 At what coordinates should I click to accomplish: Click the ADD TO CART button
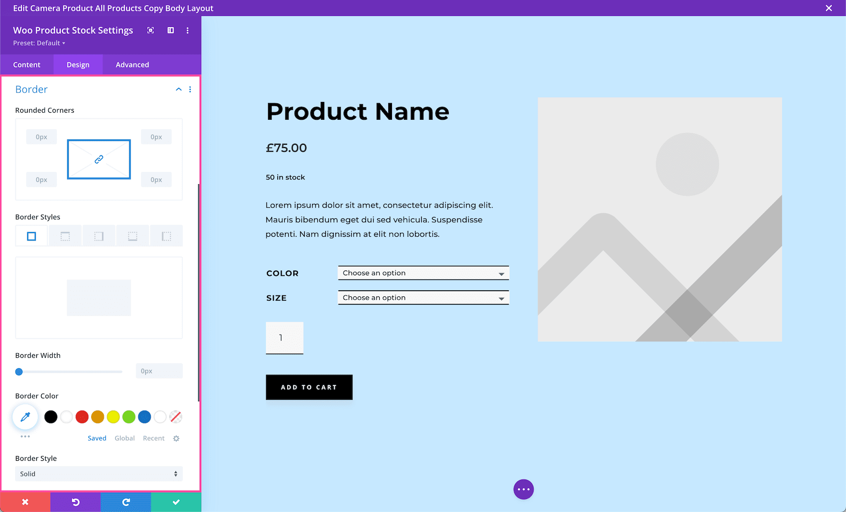click(309, 387)
